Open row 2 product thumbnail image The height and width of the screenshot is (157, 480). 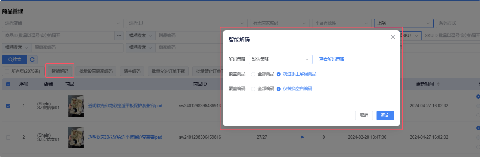pos(76,137)
